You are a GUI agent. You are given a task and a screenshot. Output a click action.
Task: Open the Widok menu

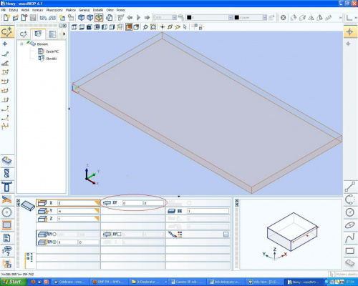(x=25, y=10)
